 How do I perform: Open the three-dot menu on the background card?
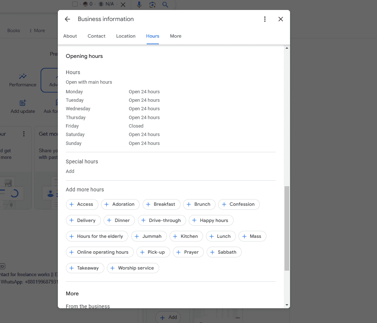[x=24, y=134]
